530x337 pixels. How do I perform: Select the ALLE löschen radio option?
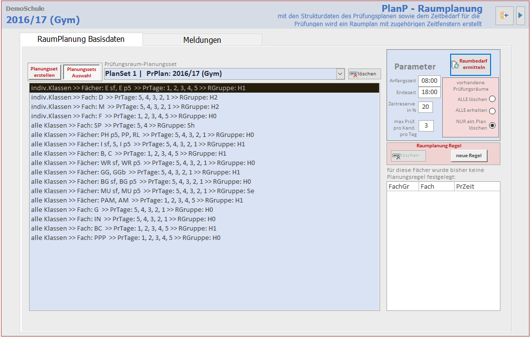[492, 99]
